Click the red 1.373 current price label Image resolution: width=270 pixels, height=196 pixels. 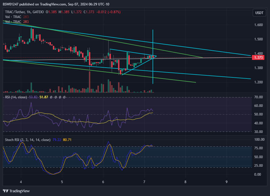[258, 58]
